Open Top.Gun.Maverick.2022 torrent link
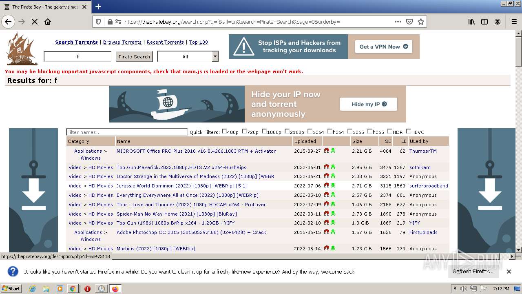The height and width of the screenshot is (294, 522). (181, 167)
